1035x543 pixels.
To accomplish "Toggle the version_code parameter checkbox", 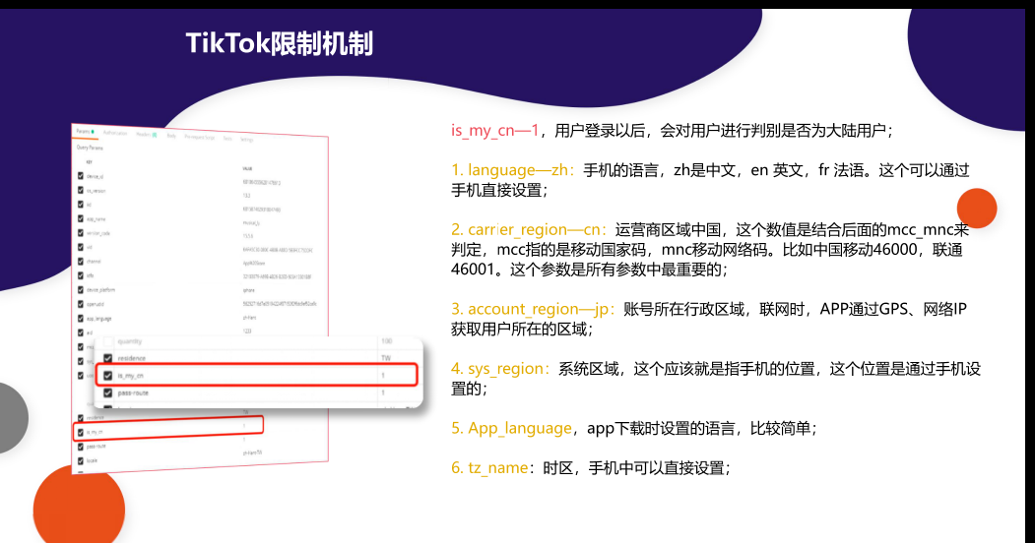I will (81, 232).
